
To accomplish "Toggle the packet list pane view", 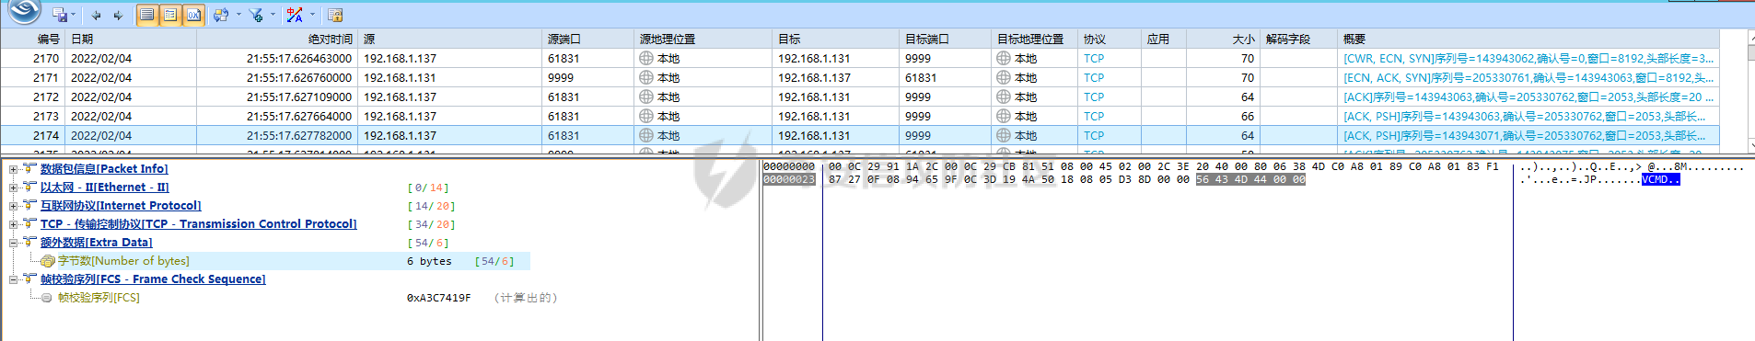I will 147,15.
